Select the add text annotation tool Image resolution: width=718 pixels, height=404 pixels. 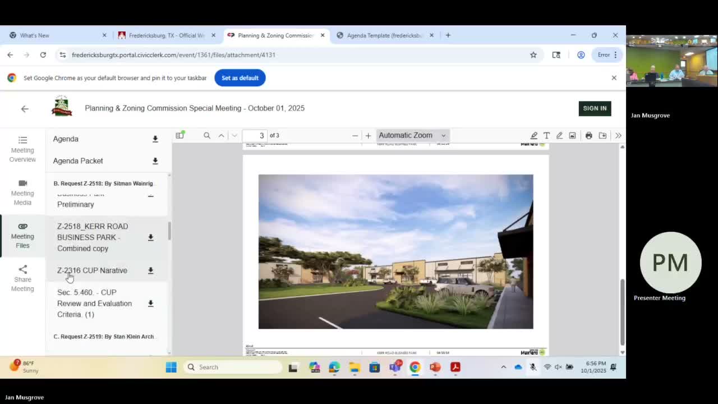pyautogui.click(x=547, y=135)
